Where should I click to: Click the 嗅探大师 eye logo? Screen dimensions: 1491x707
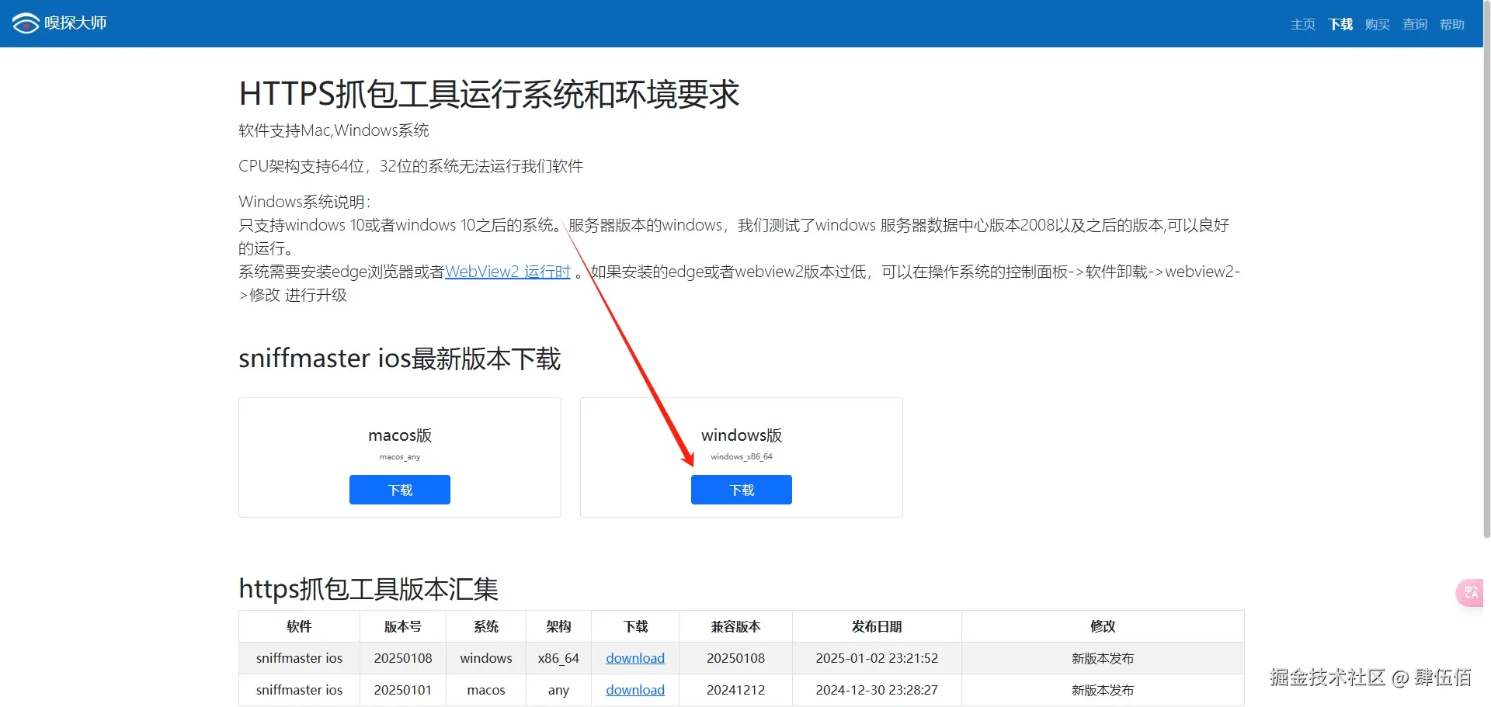pyautogui.click(x=26, y=23)
